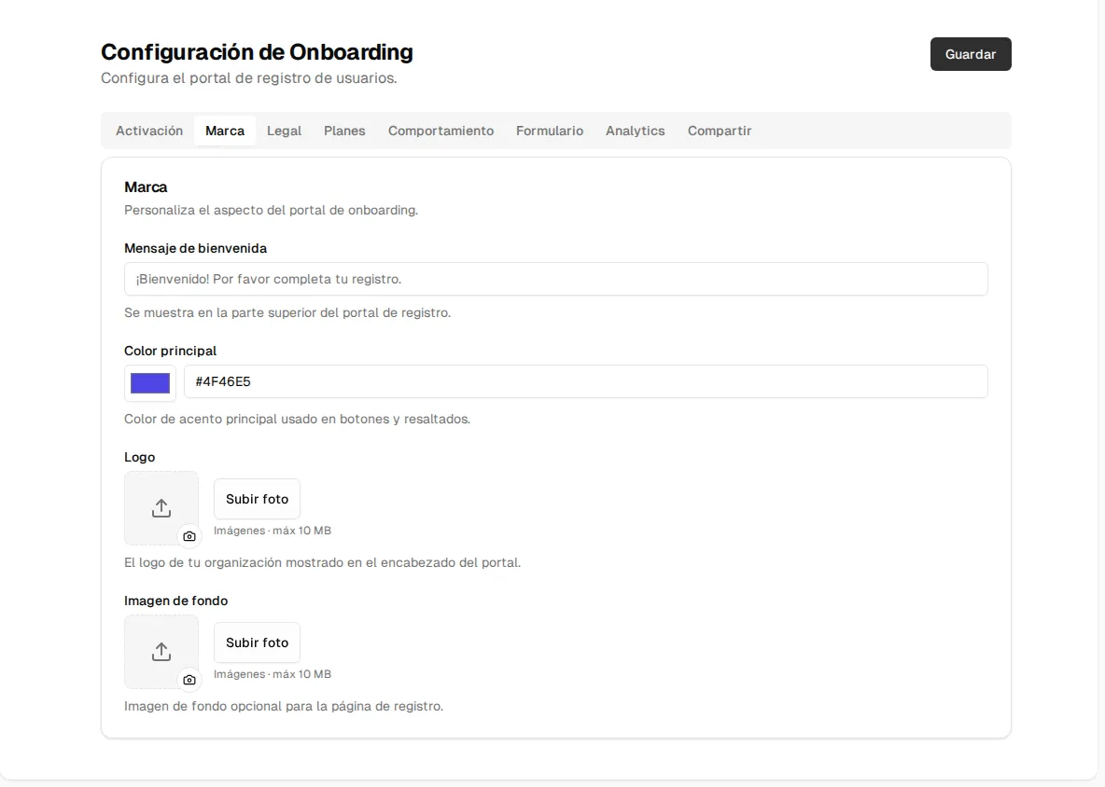Open the Color principal purple swatch

point(150,383)
